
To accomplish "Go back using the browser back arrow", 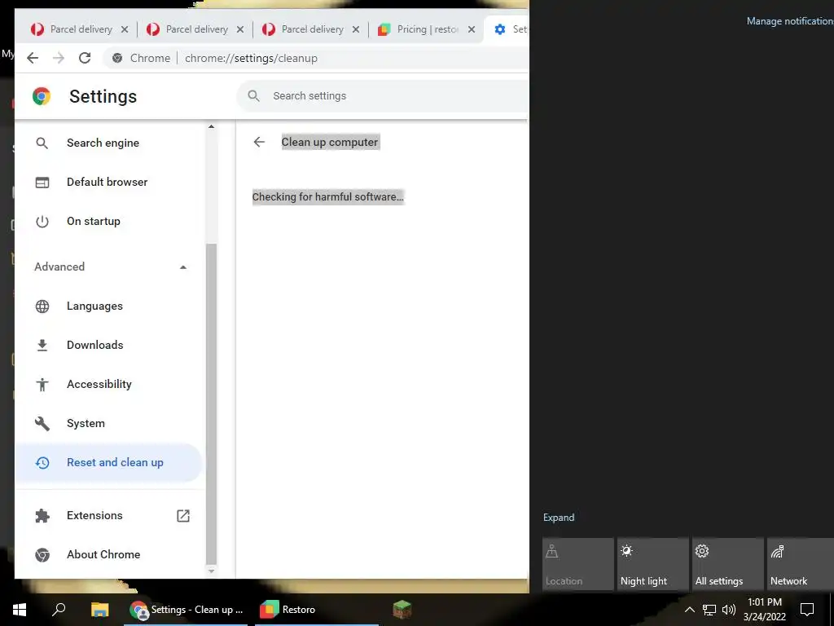I will tap(33, 58).
